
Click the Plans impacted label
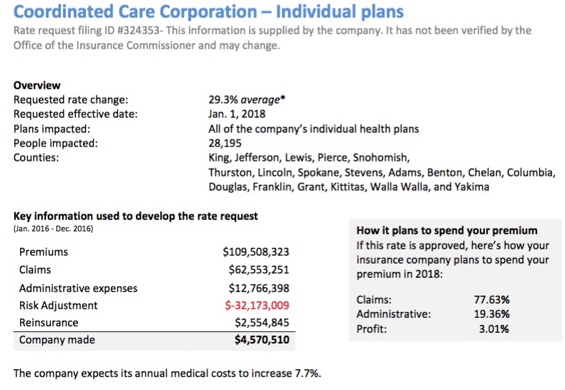[x=52, y=129]
